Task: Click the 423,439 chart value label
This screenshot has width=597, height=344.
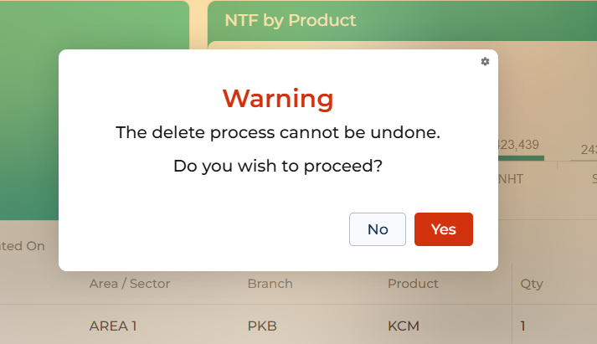Action: click(518, 145)
